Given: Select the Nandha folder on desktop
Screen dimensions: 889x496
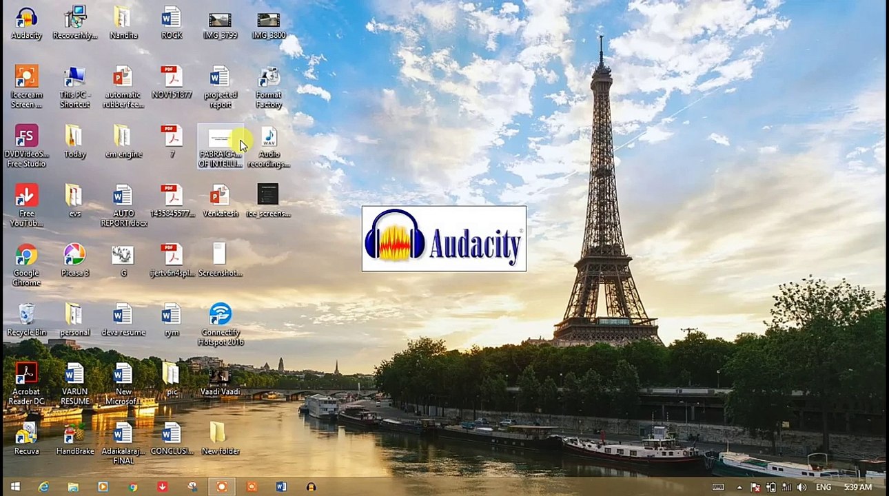Looking at the screenshot, I should pos(123,23).
